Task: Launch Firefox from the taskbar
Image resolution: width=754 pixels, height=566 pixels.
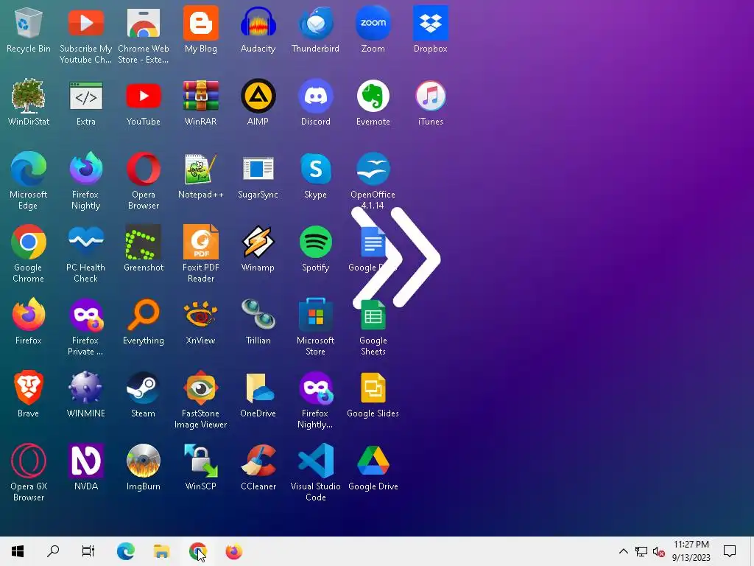Action: [233, 551]
